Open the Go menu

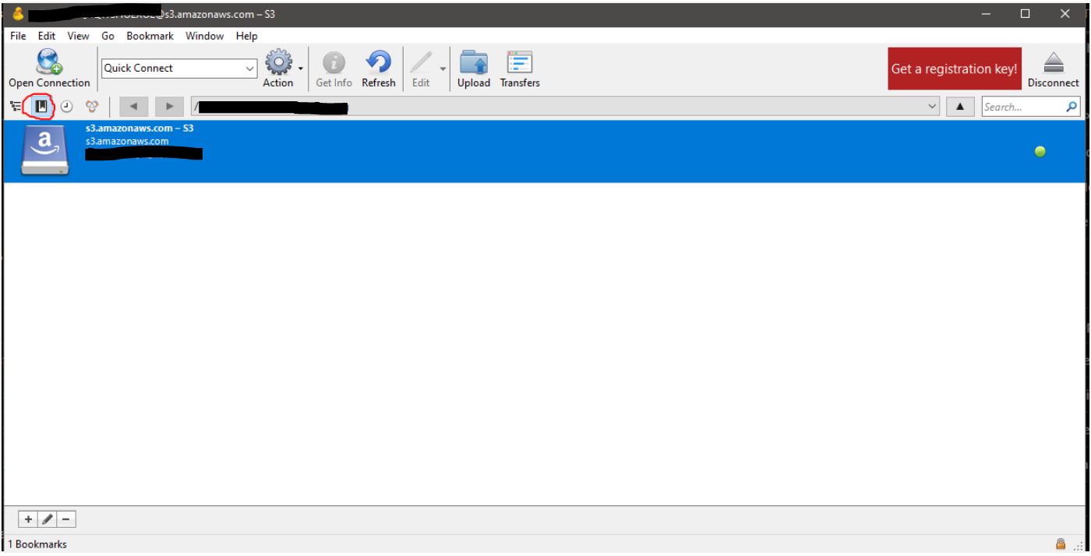(108, 37)
